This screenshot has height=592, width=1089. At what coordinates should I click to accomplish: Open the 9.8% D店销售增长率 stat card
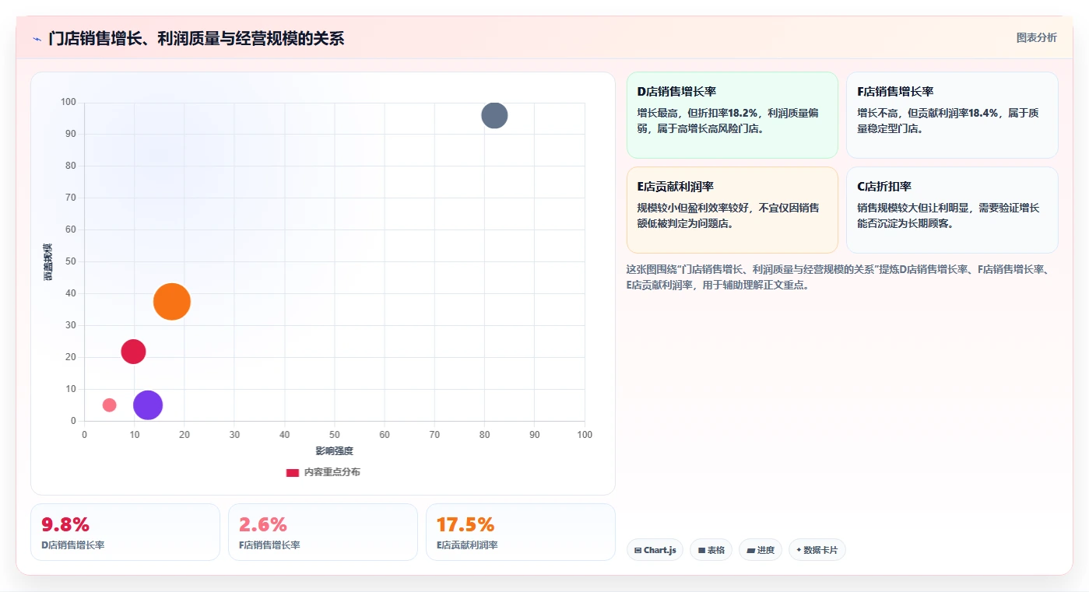coord(125,532)
